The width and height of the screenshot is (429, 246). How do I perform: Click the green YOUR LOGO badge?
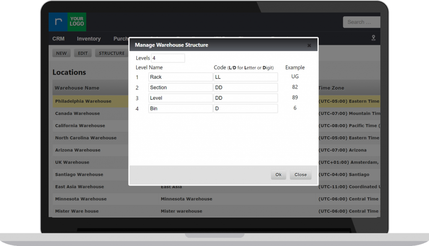click(x=77, y=22)
